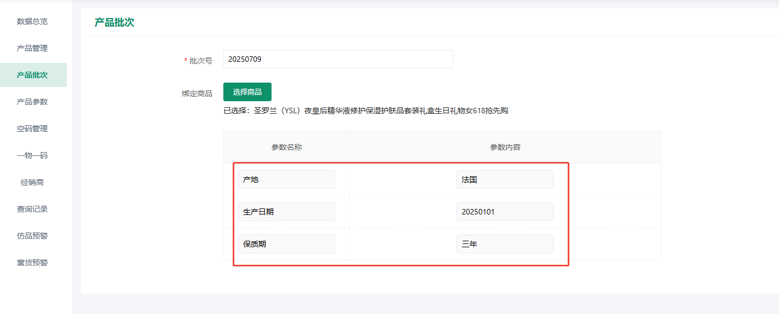Screen dimensions: 779x314
Task: Open 窜货预警 in the sidebar
Action: (x=32, y=263)
